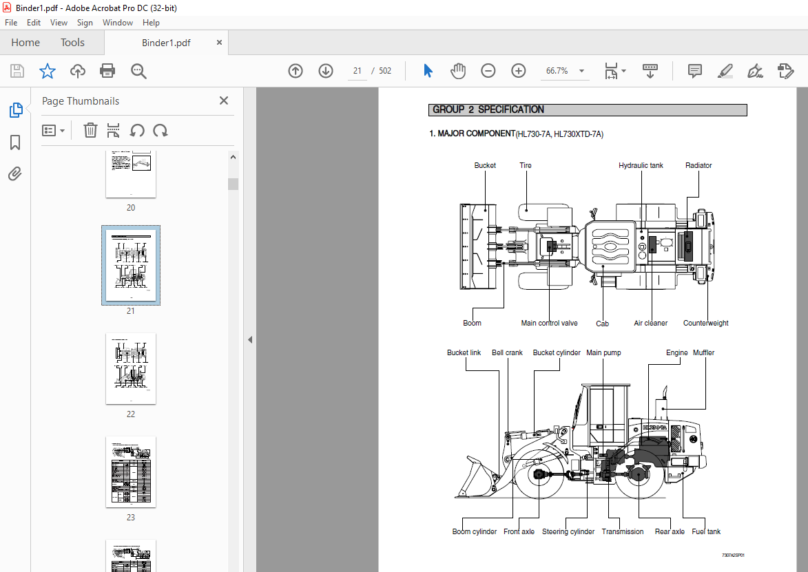Go to next page arrow

326,70
